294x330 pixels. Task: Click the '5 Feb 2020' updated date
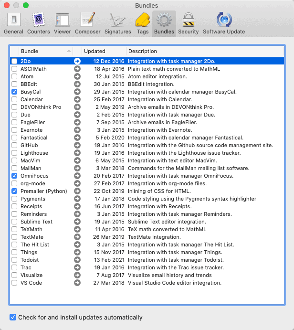click(x=110, y=138)
